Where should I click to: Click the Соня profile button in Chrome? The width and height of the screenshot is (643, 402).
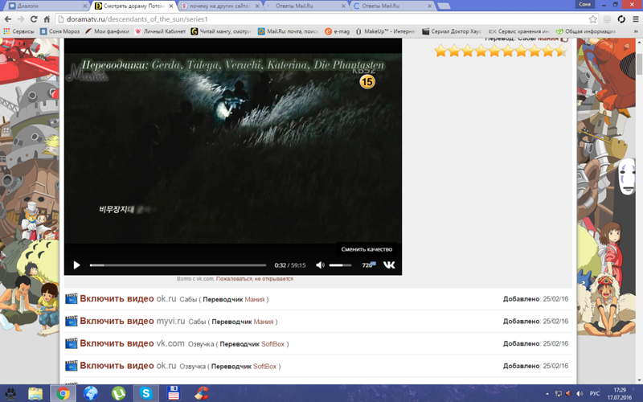[x=585, y=4]
